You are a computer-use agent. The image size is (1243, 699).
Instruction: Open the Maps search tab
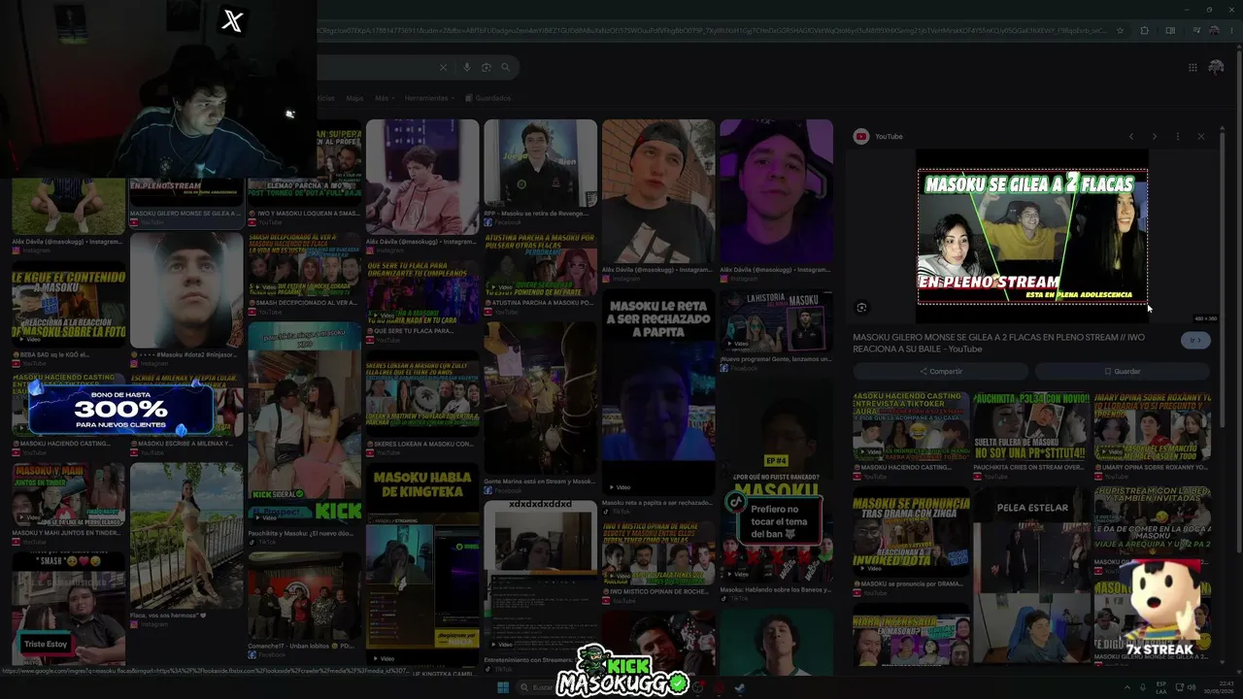(354, 98)
